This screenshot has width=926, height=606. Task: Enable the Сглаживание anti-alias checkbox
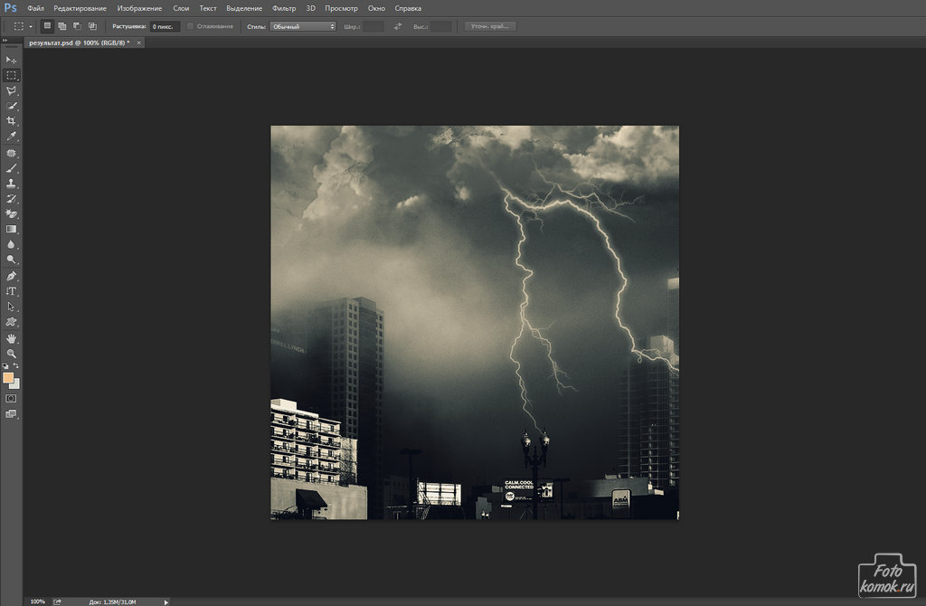coord(190,26)
